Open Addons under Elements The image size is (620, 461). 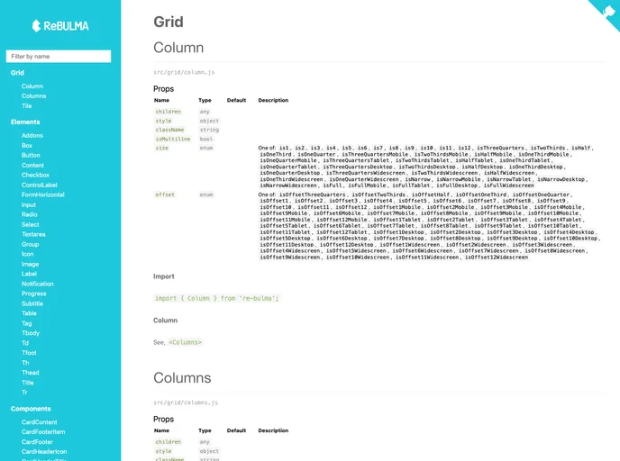pyautogui.click(x=33, y=135)
